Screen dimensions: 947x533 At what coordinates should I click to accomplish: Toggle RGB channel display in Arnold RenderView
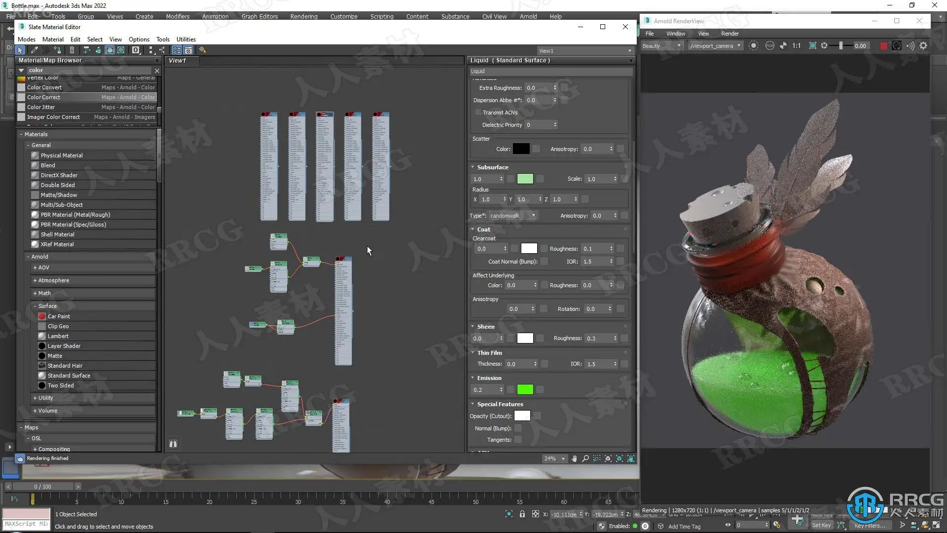tap(769, 45)
